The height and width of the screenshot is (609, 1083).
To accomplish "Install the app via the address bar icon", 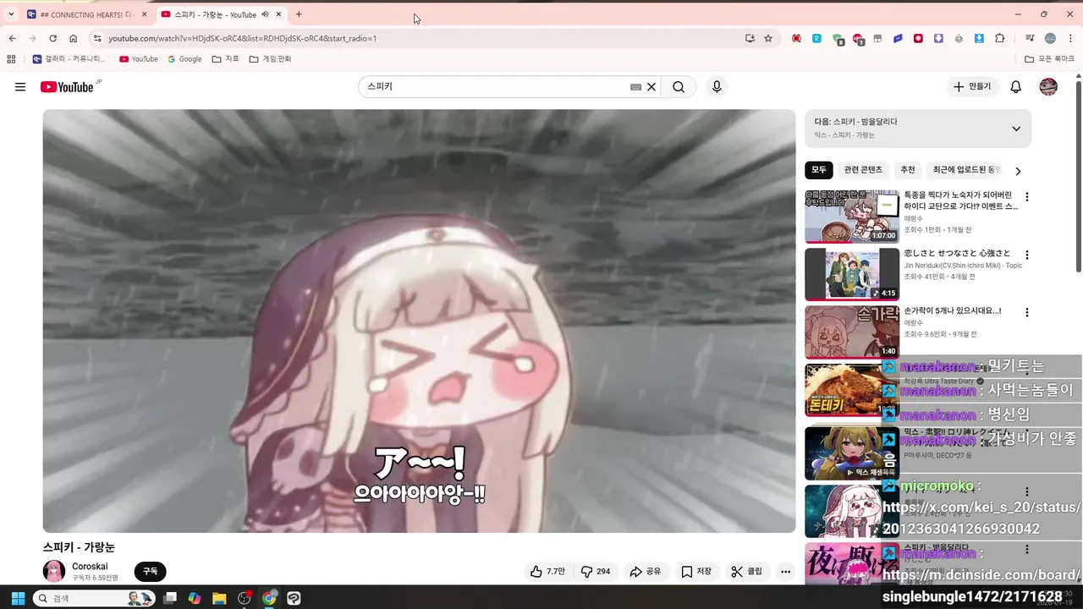I will (750, 38).
